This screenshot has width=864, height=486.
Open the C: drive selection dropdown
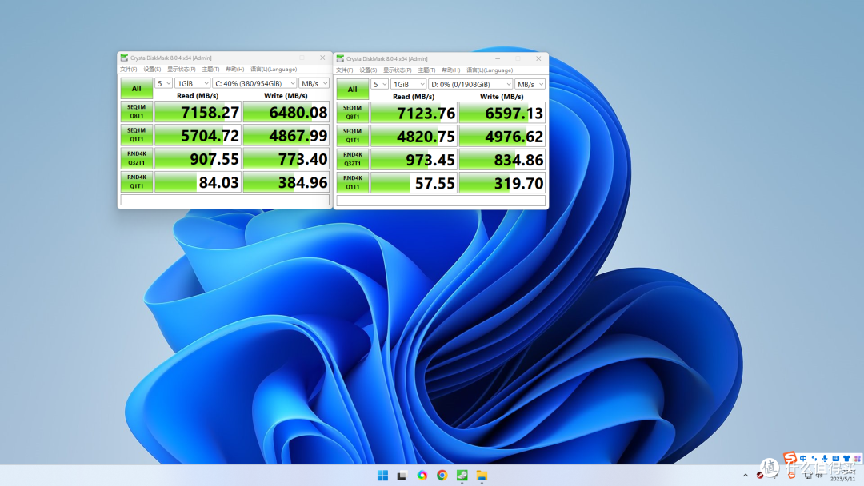254,83
